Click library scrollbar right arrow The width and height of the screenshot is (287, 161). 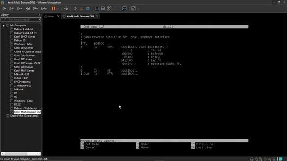[39, 154]
